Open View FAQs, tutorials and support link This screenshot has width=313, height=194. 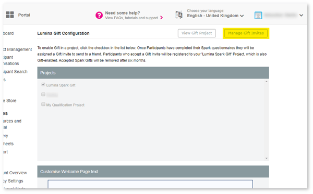point(131,18)
